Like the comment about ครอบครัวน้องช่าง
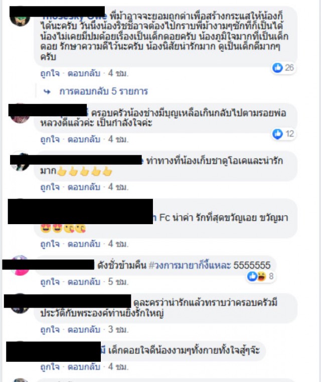The image size is (321, 382). [x=50, y=139]
